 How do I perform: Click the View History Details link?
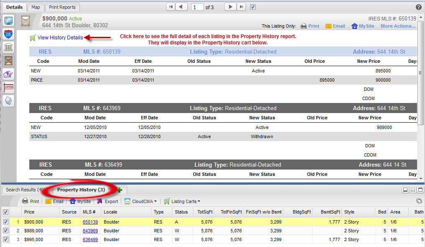(60, 38)
